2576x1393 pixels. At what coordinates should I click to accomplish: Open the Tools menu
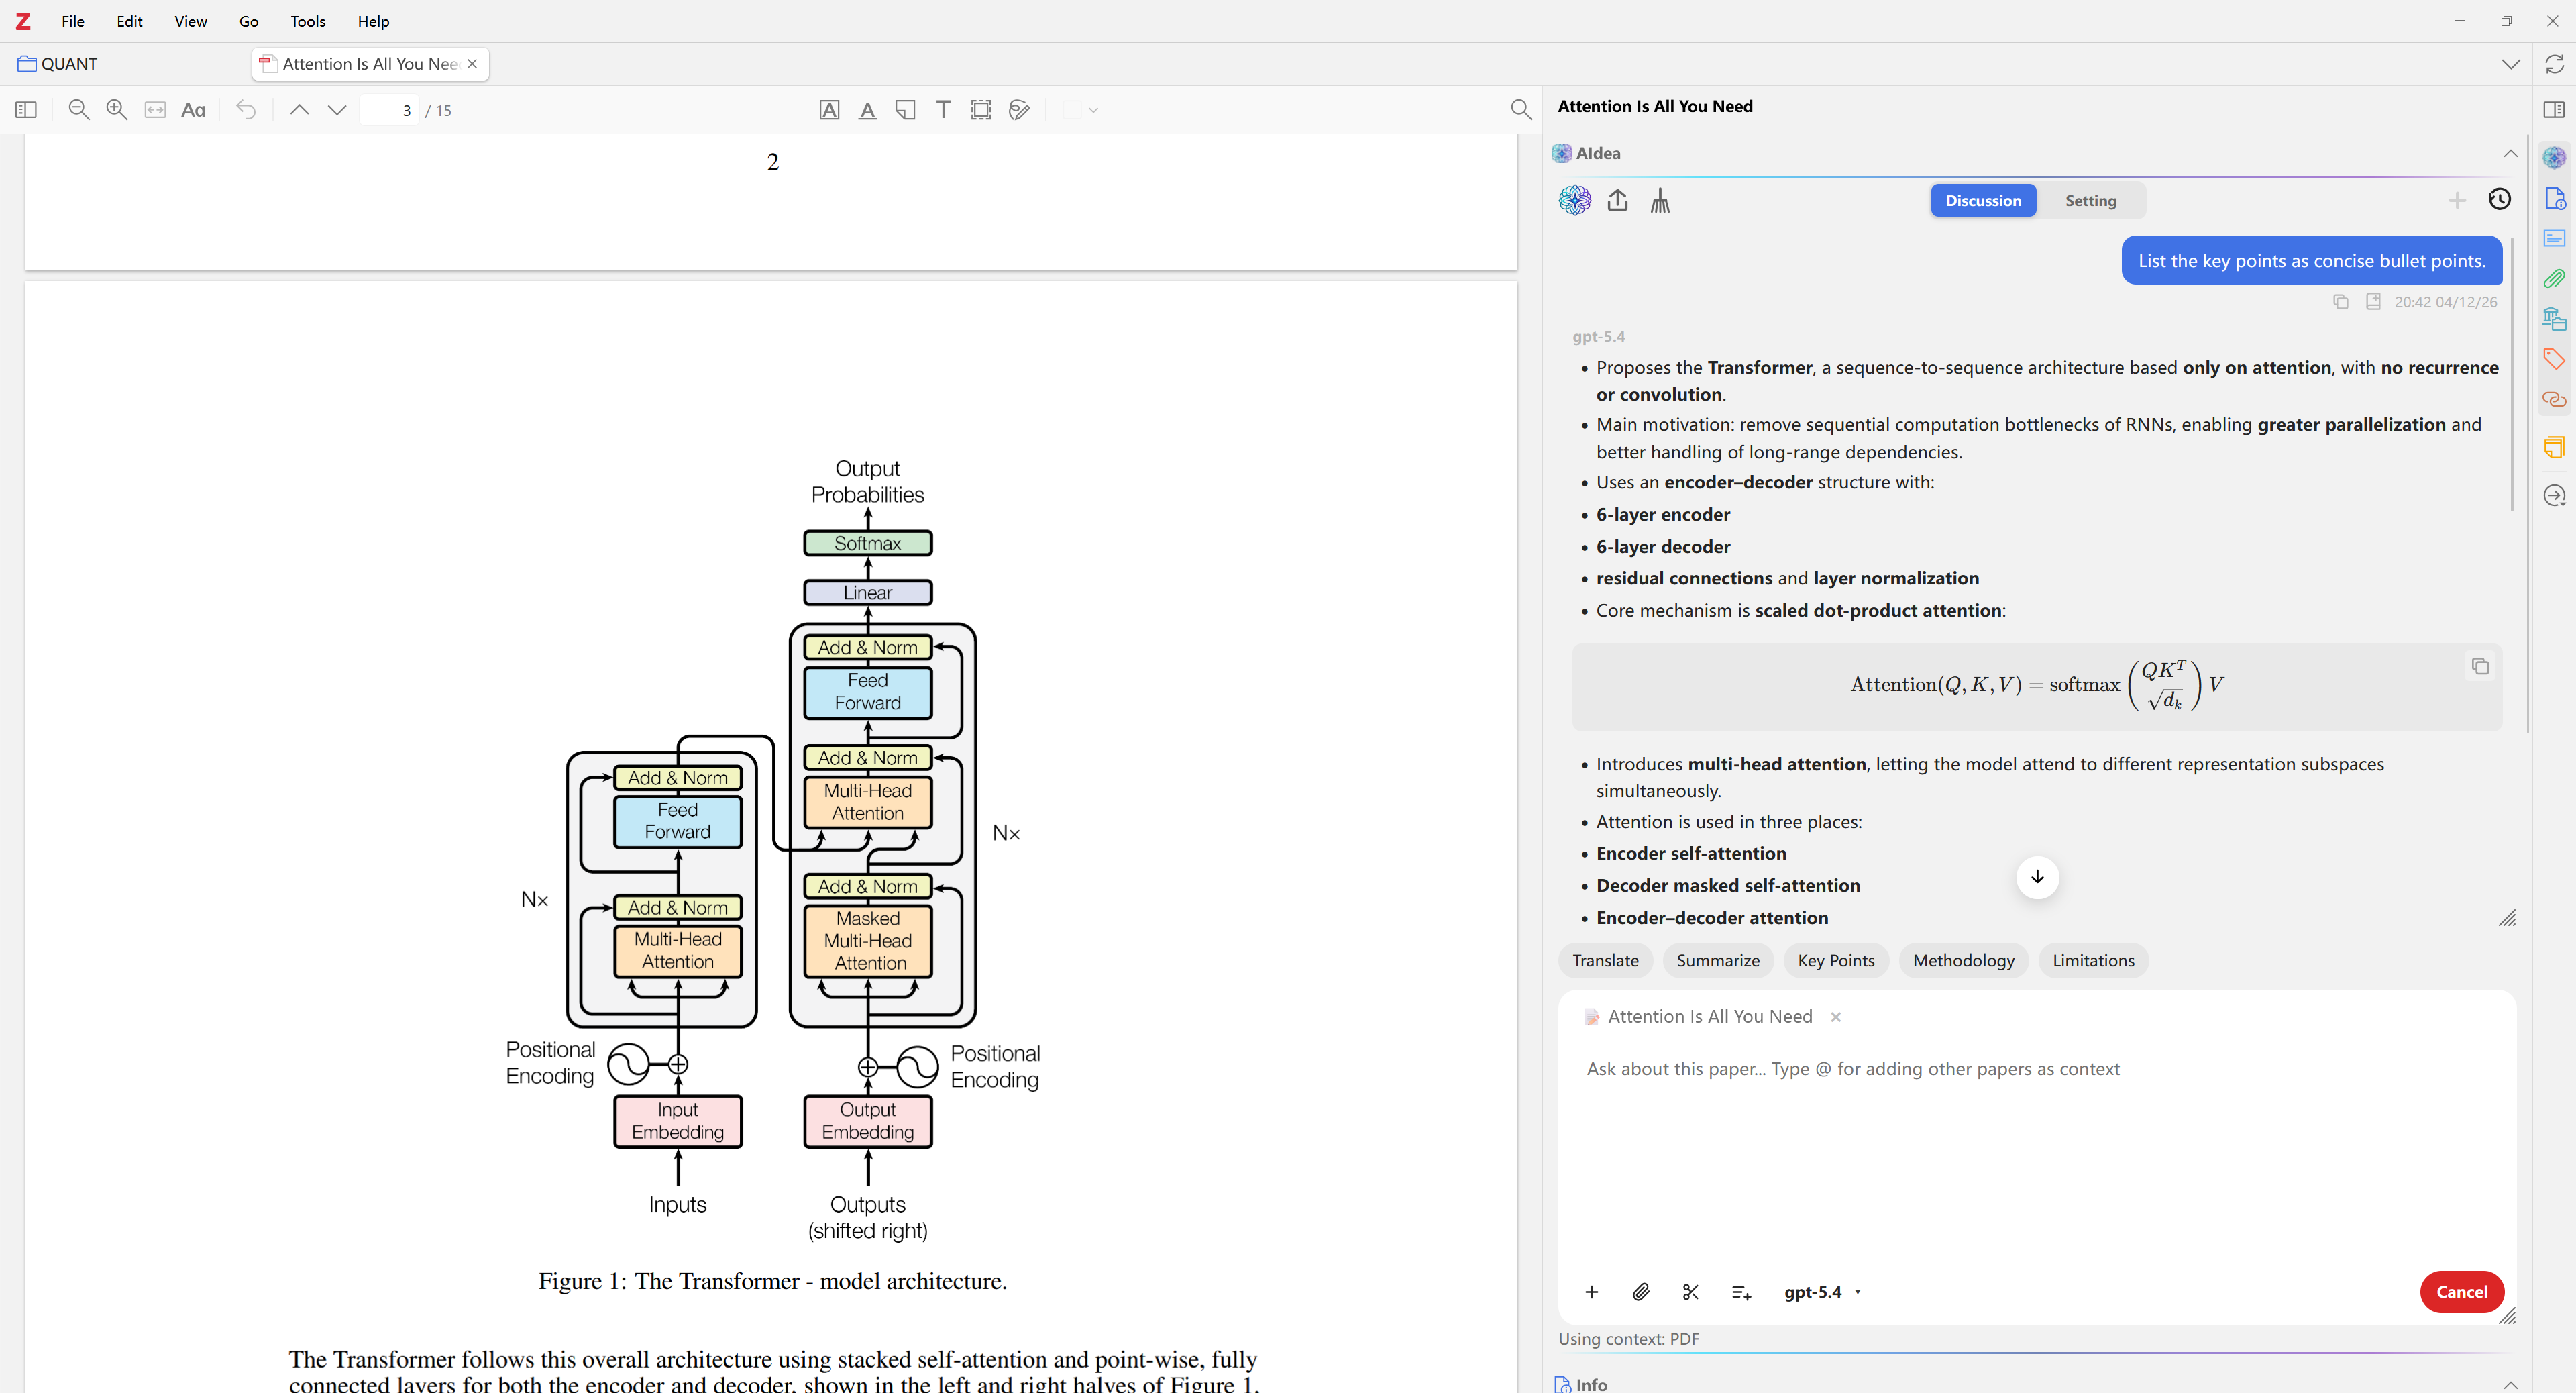click(307, 21)
